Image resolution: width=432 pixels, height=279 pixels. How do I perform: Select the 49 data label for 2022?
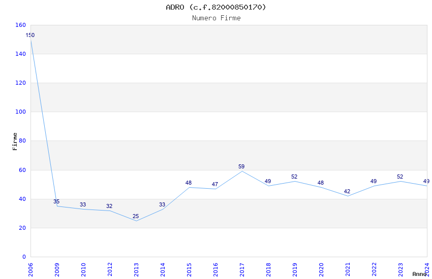374,181
